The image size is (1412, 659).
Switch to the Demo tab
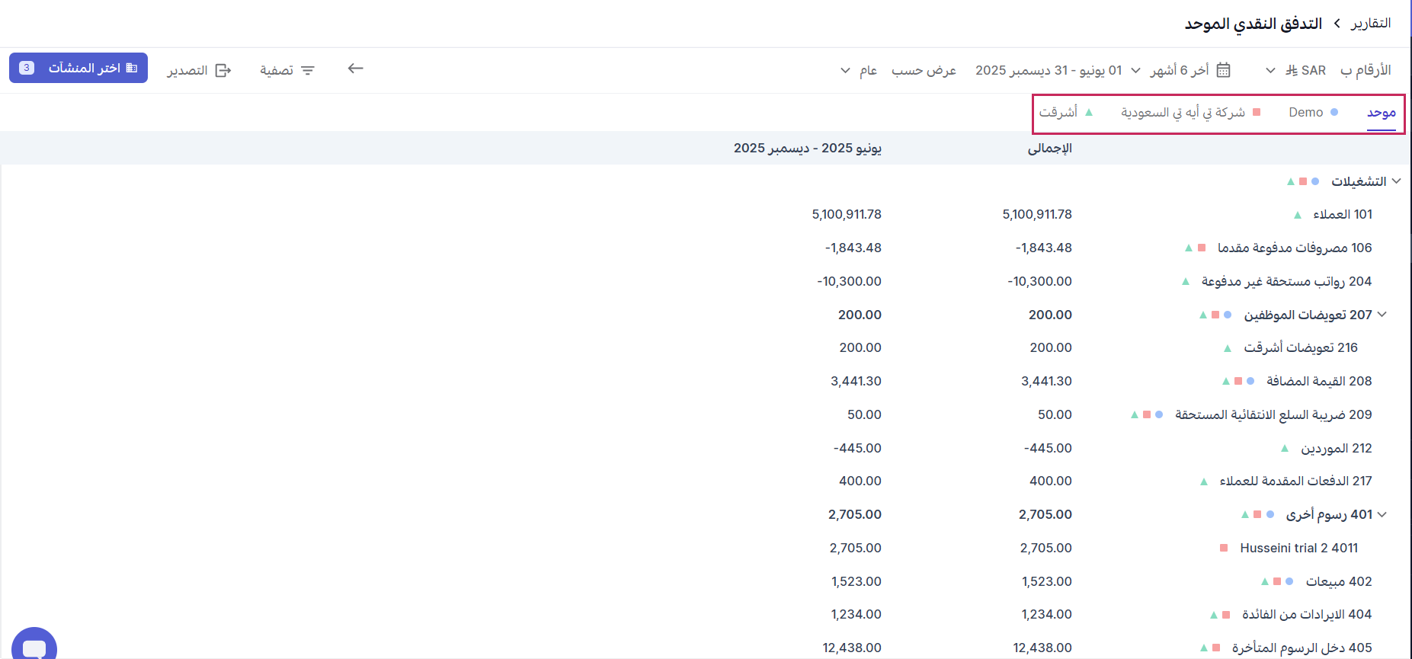(1305, 112)
